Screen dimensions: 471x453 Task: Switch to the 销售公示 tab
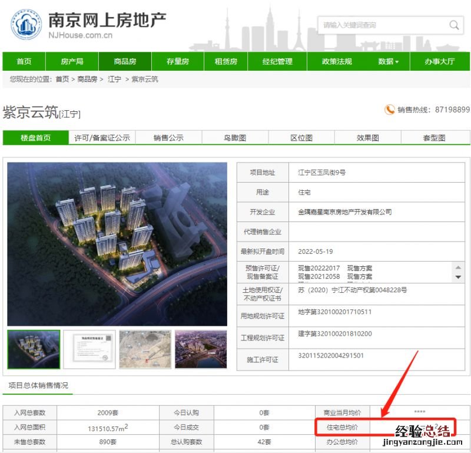pyautogui.click(x=168, y=138)
